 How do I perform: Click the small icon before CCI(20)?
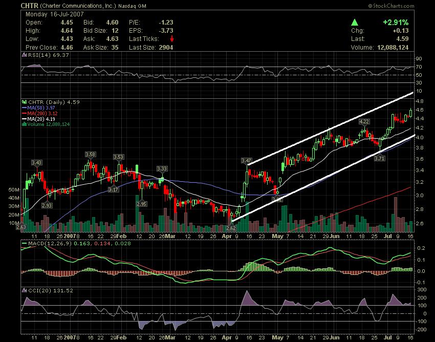tap(25, 291)
